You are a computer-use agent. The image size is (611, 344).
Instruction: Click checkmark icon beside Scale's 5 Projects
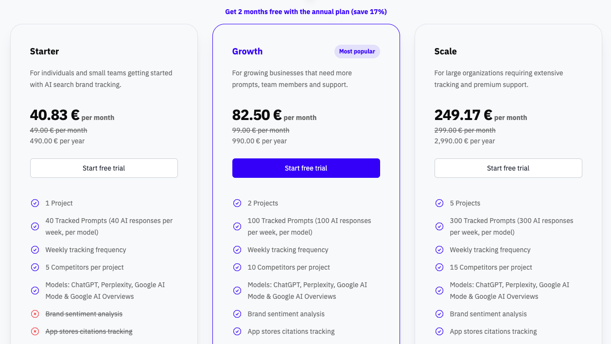[x=439, y=203]
